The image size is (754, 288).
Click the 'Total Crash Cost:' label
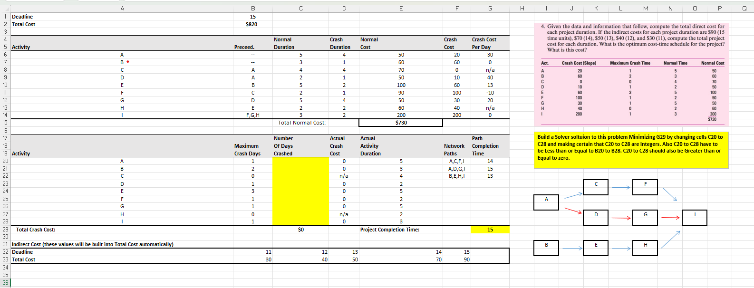pos(36,230)
